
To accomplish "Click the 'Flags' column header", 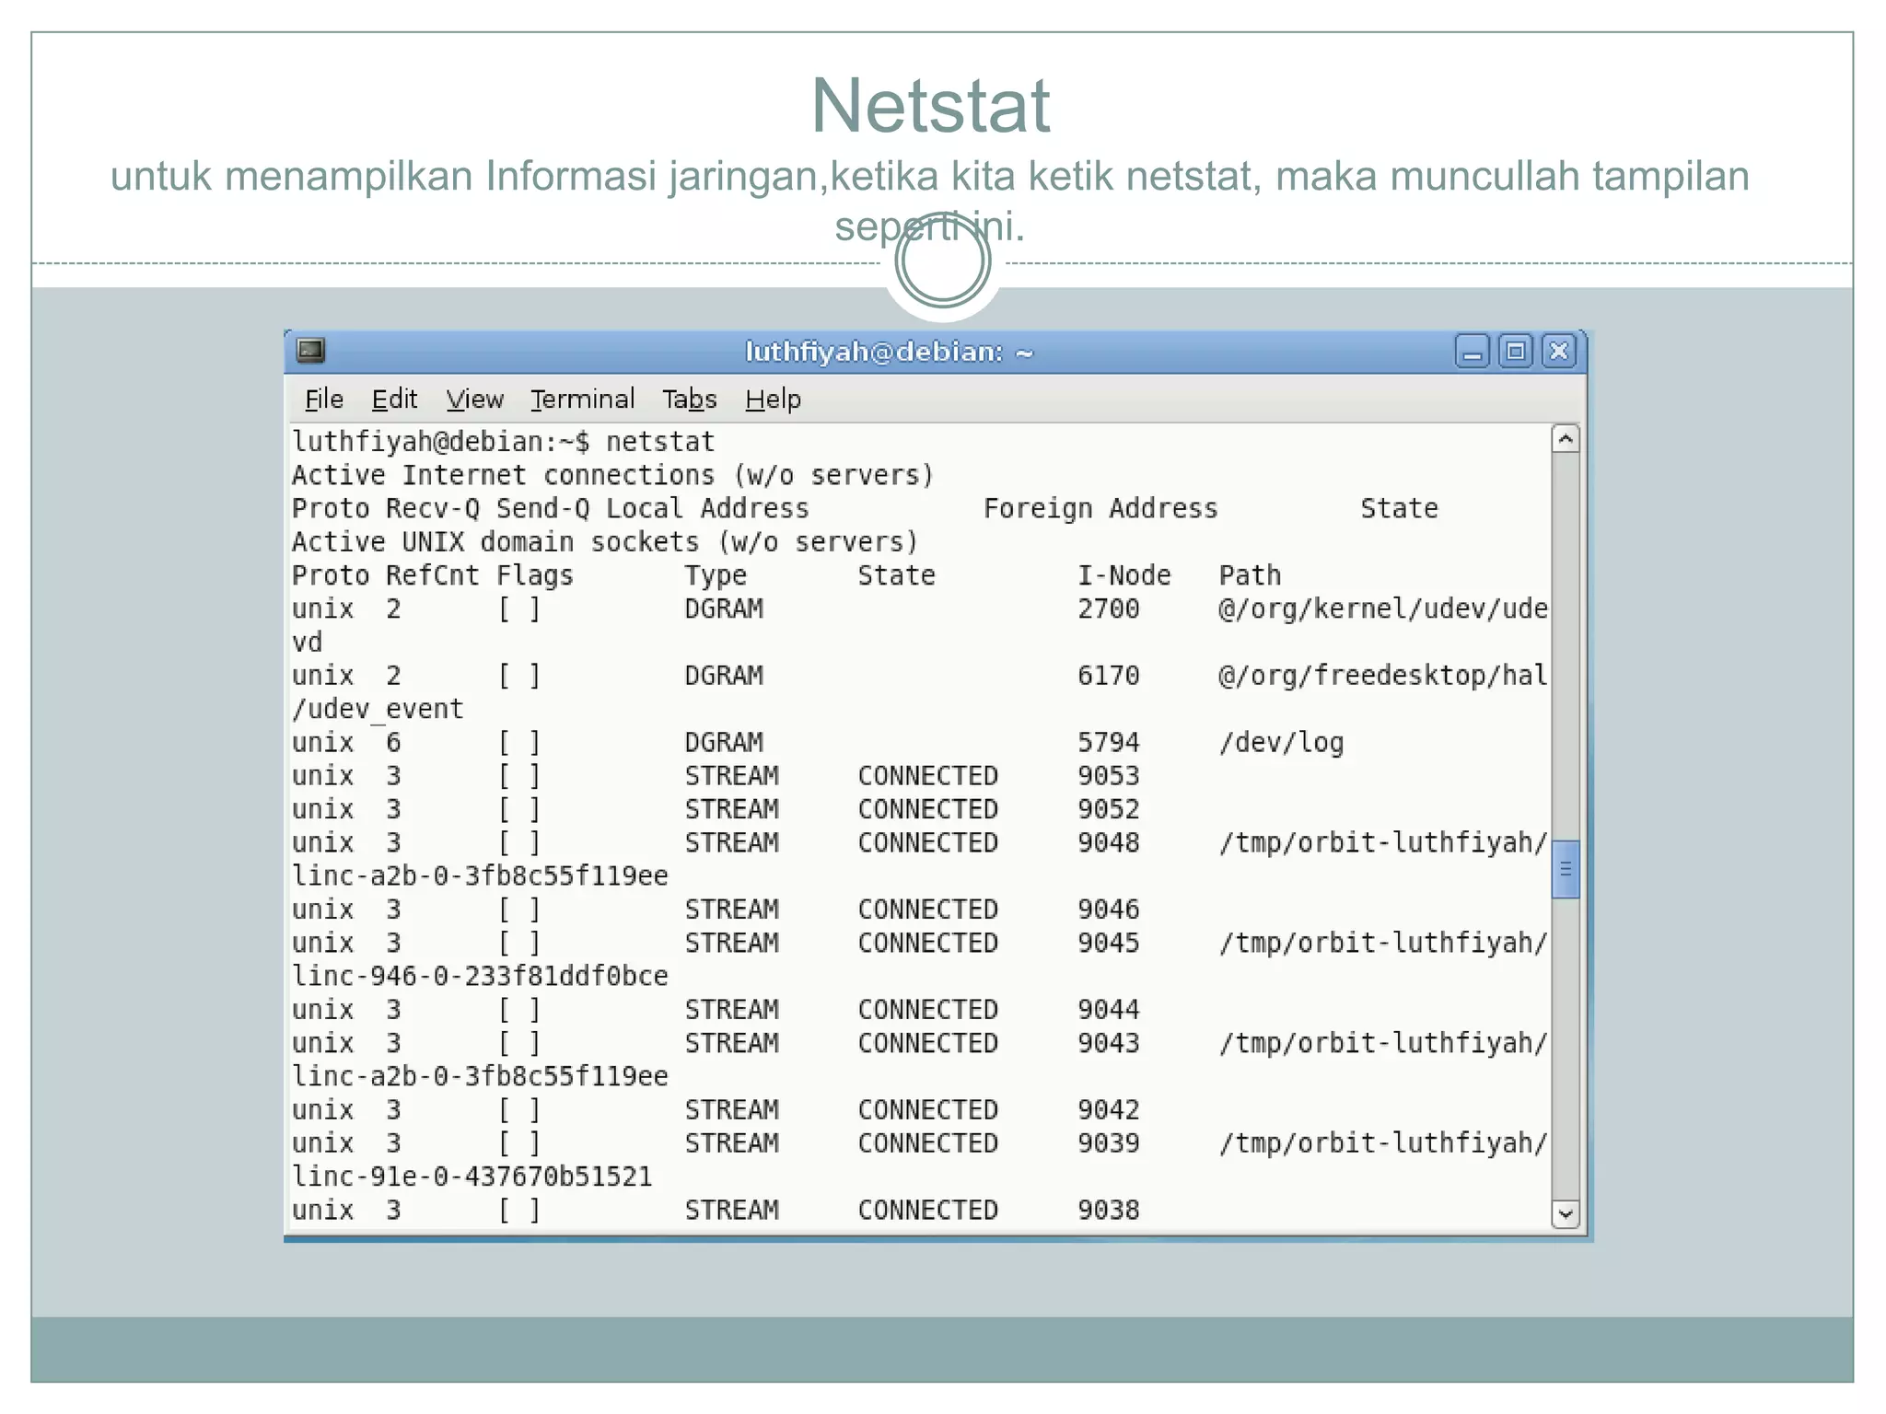I will point(535,575).
